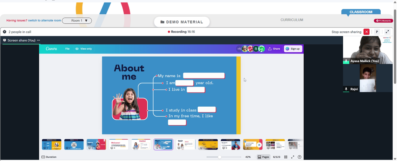Image resolution: width=397 pixels, height=161 pixels.
Task: Click the girl's photo on the slide
Action: 130,104
